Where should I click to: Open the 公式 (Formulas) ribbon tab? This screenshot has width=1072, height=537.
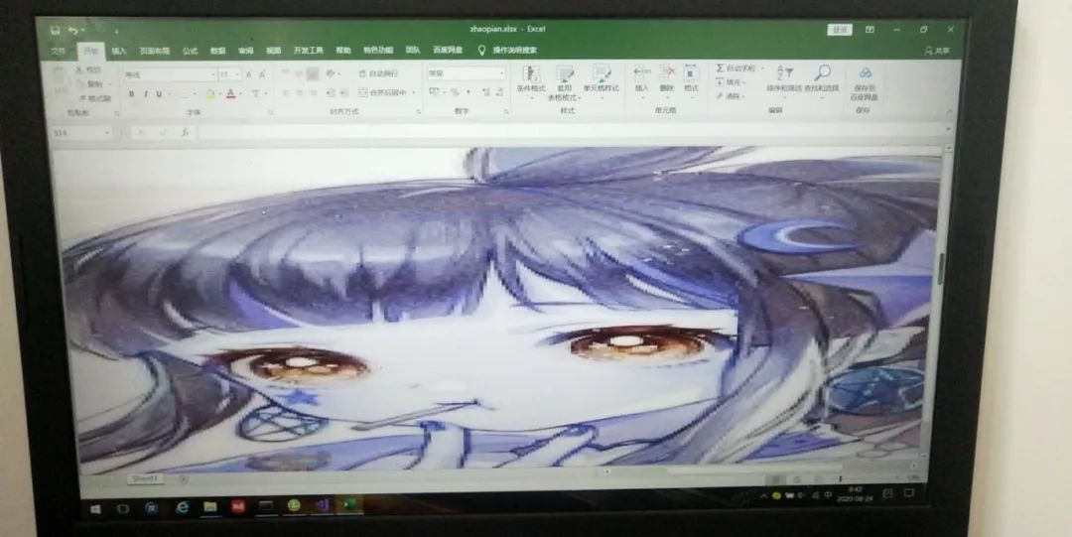(x=190, y=51)
